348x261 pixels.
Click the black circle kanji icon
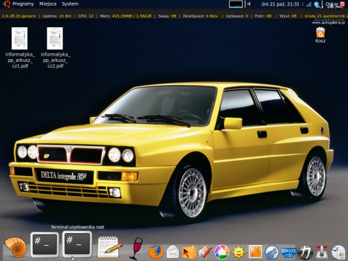pyautogui.click(x=305, y=252)
